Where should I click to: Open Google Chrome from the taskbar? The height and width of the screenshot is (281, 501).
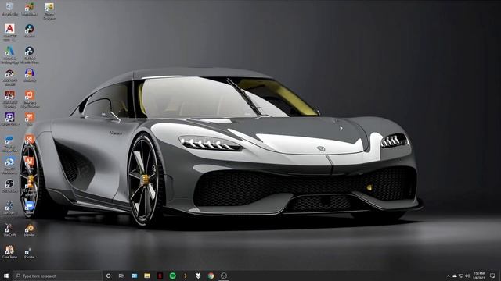(211, 276)
